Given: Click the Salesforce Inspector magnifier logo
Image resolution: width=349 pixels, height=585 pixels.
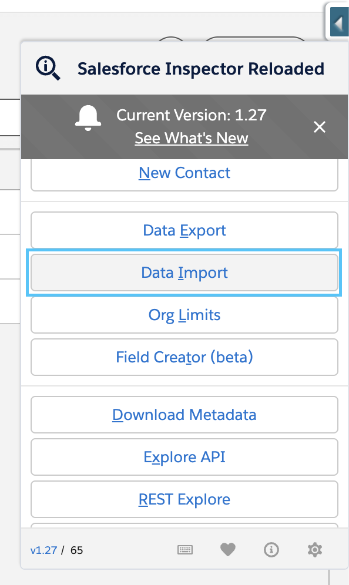Looking at the screenshot, I should point(48,68).
